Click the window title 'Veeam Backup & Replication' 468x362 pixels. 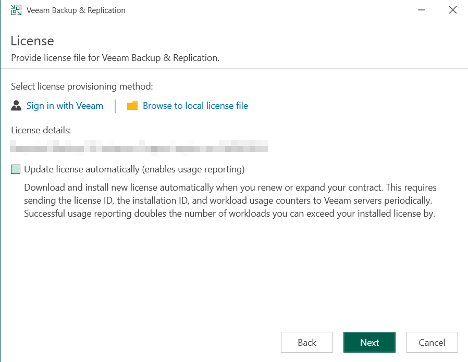[76, 10]
